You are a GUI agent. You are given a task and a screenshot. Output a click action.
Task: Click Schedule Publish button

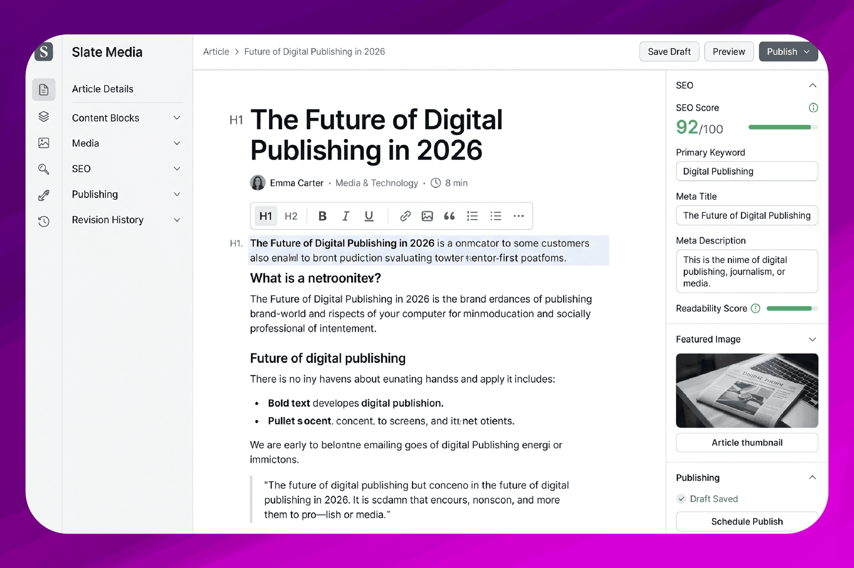click(x=747, y=522)
